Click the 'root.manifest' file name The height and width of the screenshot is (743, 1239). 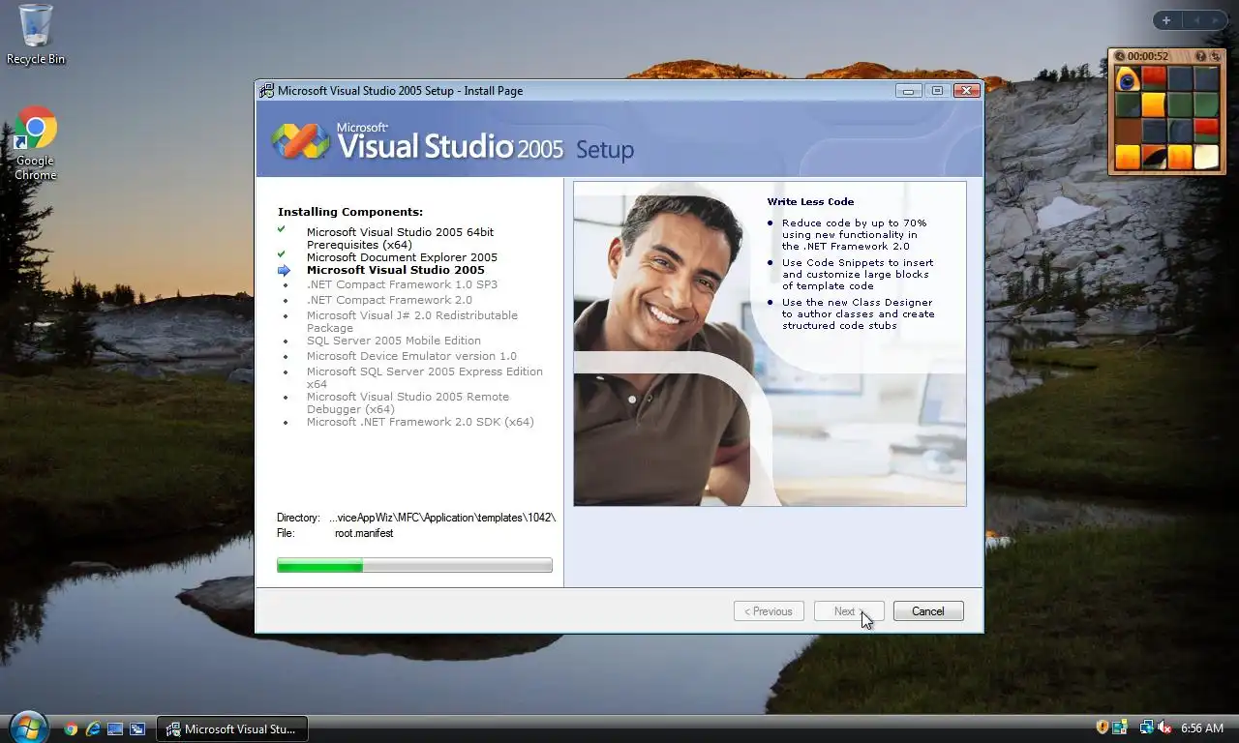(x=364, y=533)
